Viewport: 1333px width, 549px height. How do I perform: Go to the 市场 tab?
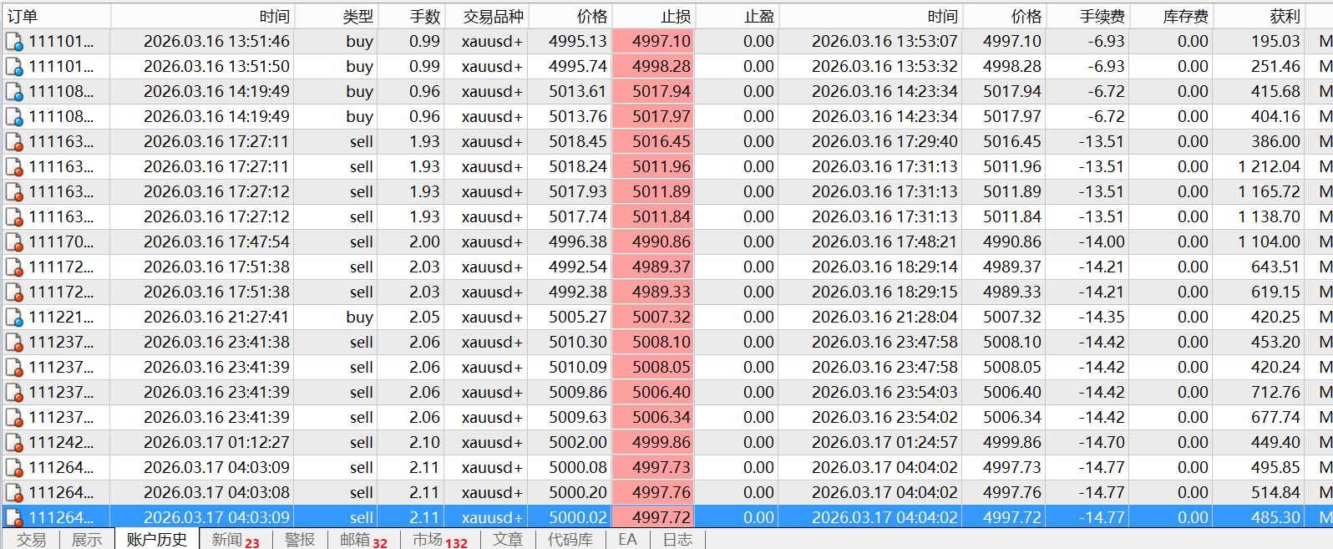click(x=440, y=539)
